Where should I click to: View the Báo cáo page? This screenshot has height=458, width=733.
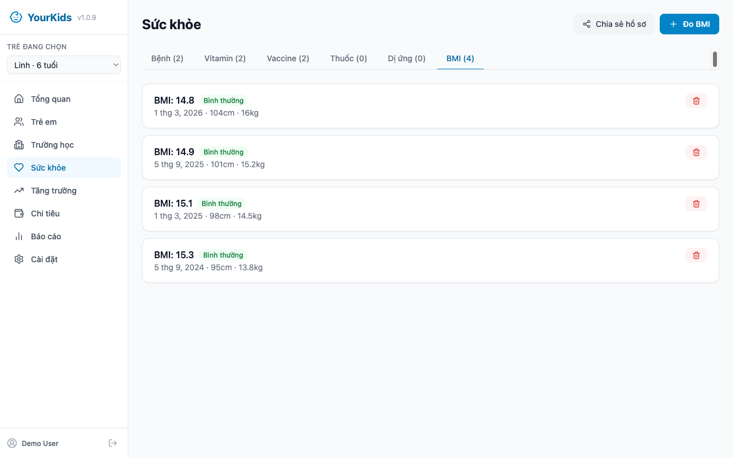coord(64,236)
